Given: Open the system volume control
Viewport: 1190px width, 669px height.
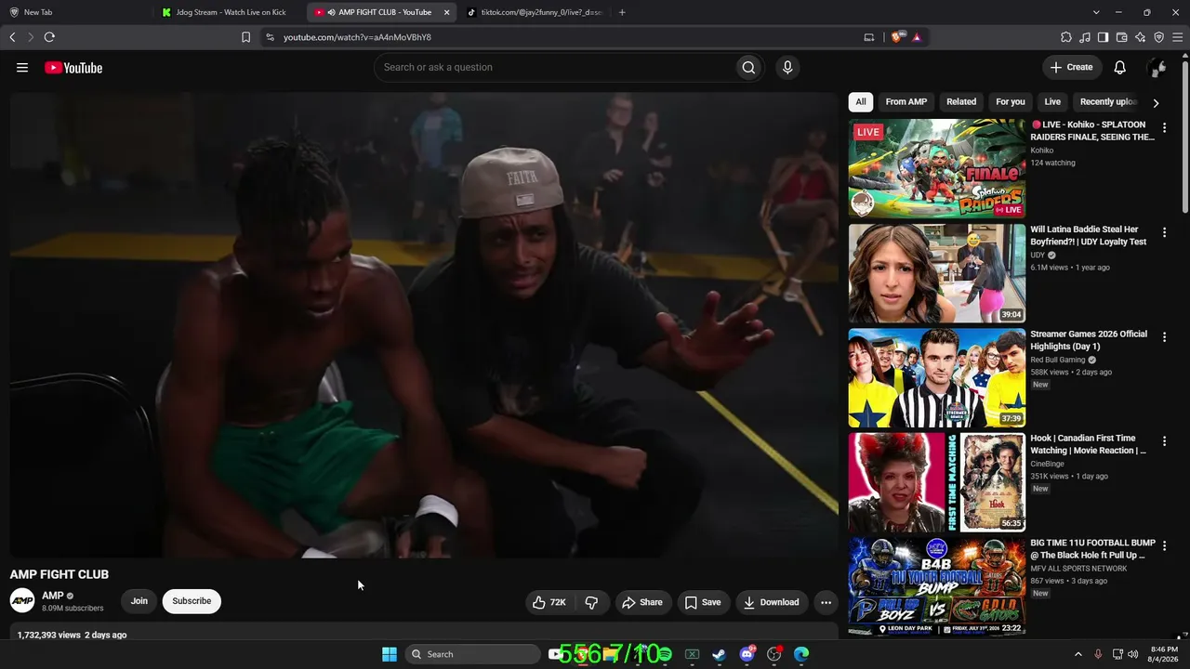Looking at the screenshot, I should 1132,654.
